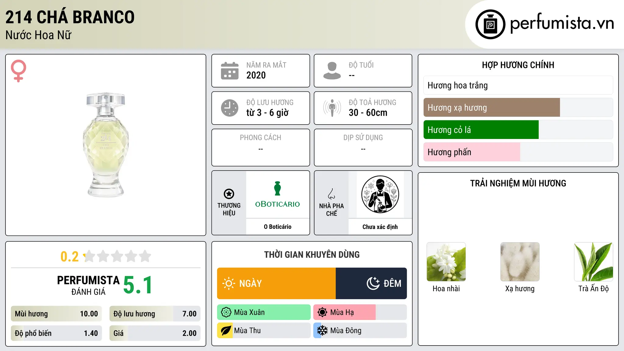
Task: Select the green Hương cỏ lá accord bar
Action: (x=518, y=130)
